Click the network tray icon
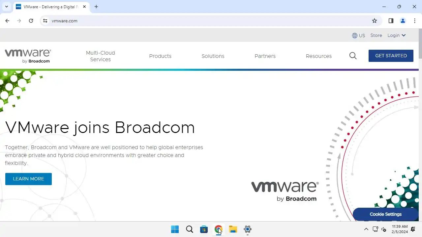 tap(375, 229)
